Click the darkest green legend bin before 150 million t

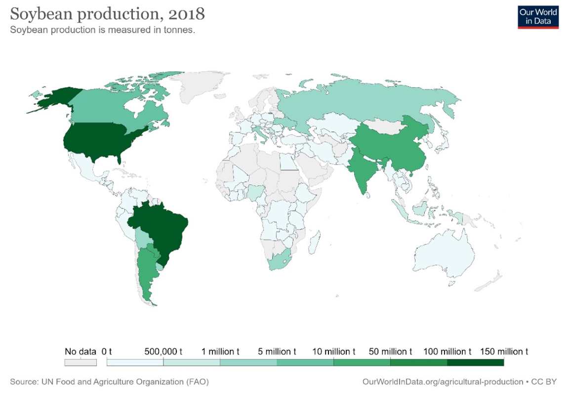(475, 362)
